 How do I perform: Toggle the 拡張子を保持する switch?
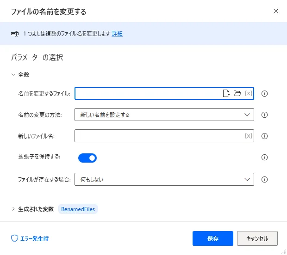tap(87, 158)
